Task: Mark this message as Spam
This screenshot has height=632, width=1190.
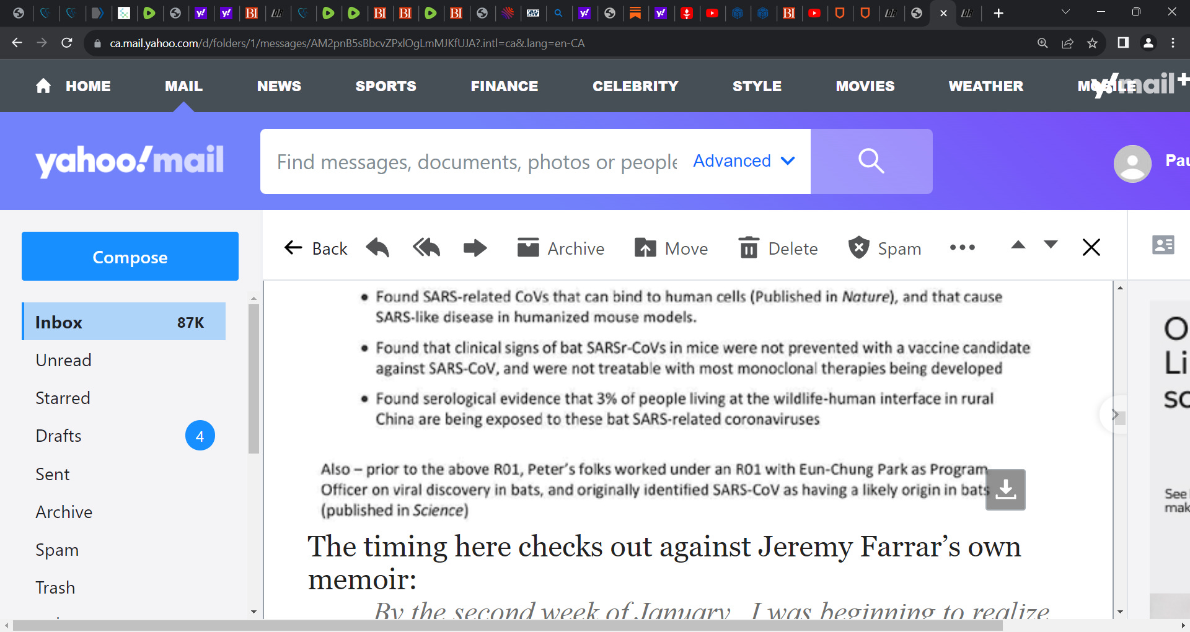Action: coord(884,248)
